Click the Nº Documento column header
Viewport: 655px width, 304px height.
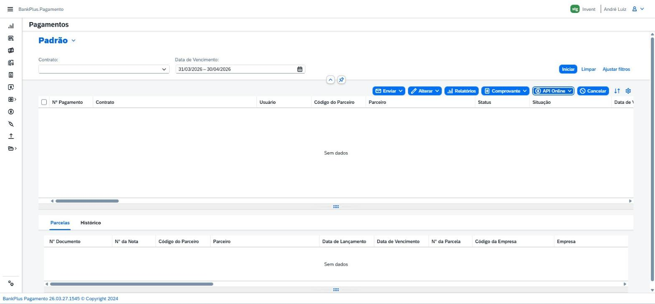pyautogui.click(x=78, y=241)
